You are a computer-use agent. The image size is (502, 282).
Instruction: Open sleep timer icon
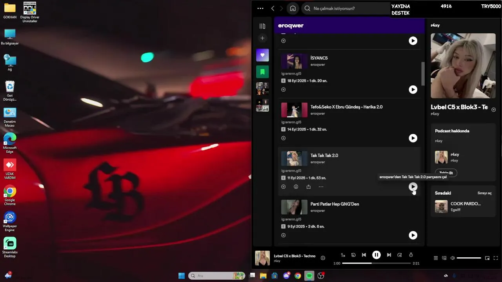tap(411, 255)
